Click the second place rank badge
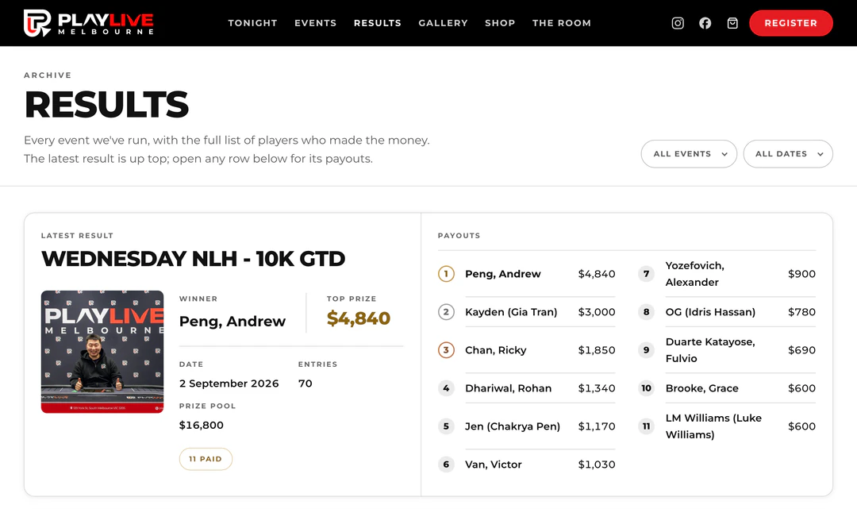857x509 pixels. coord(446,312)
